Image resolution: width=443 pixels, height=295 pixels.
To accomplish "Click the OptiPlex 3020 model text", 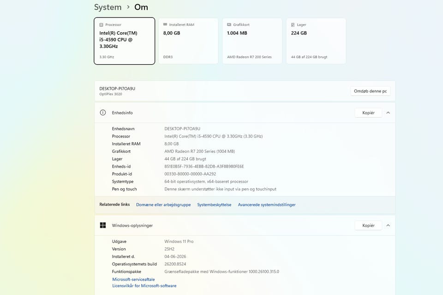I will coord(111,94).
